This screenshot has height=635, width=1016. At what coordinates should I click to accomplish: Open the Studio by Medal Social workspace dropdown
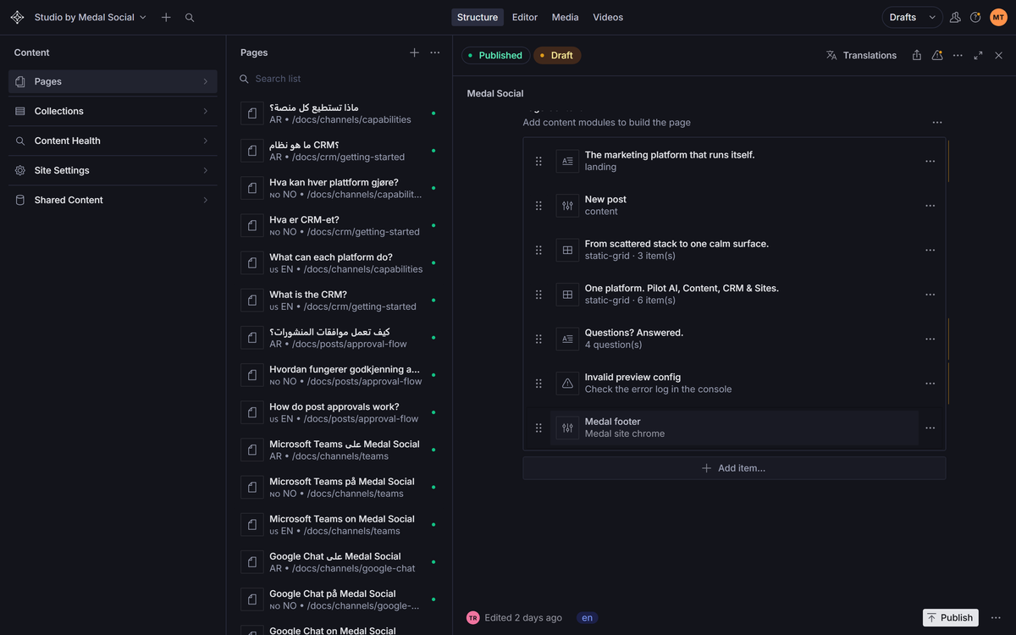90,17
